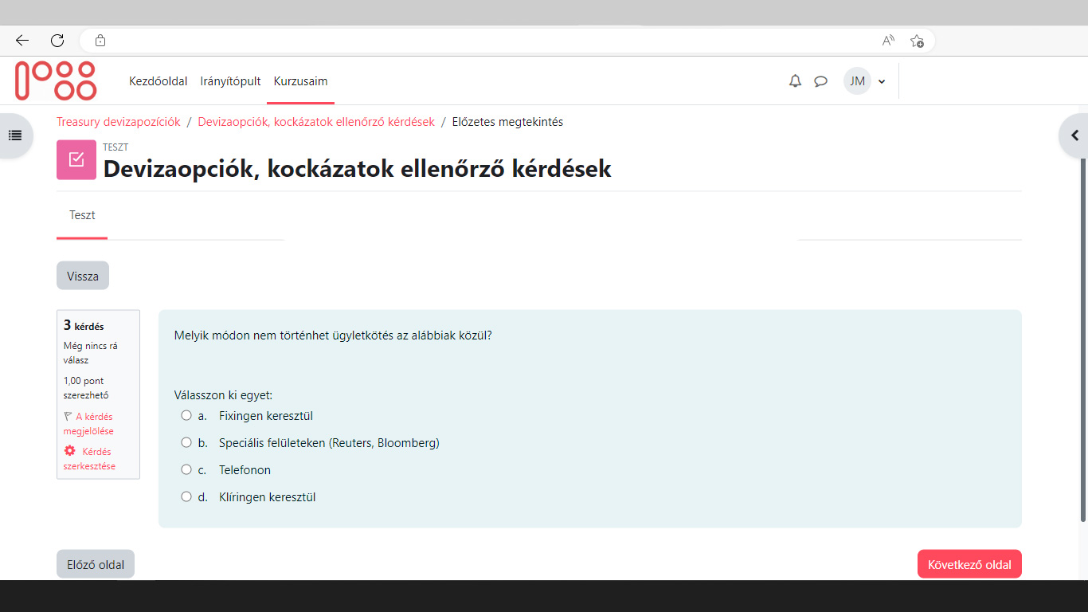Switch to the Teszt tab
Image resolution: width=1088 pixels, height=612 pixels.
click(x=82, y=215)
